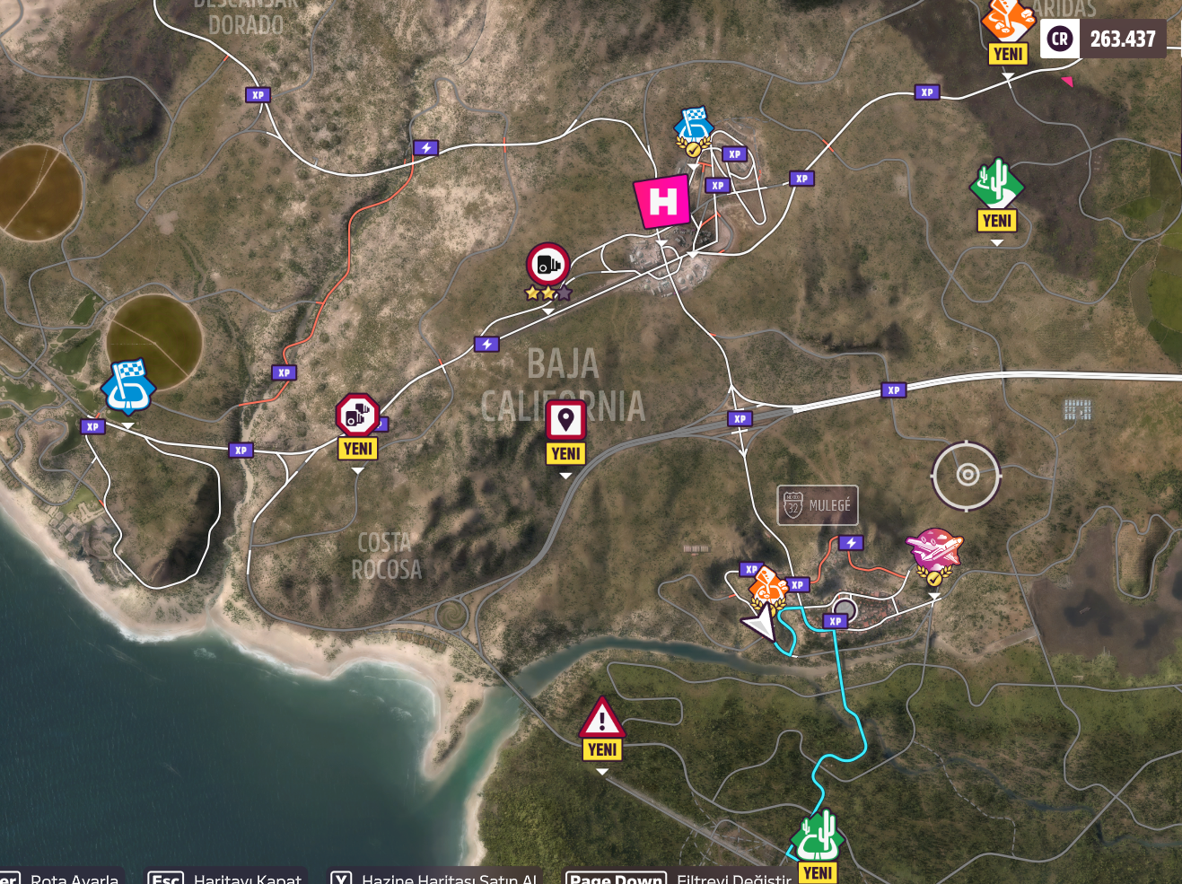Open the red warning triangle event
Screen dimensions: 1182x884
(x=602, y=717)
